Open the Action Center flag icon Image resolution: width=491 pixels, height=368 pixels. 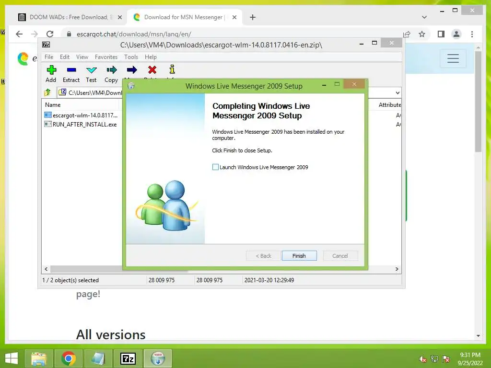pyautogui.click(x=446, y=359)
